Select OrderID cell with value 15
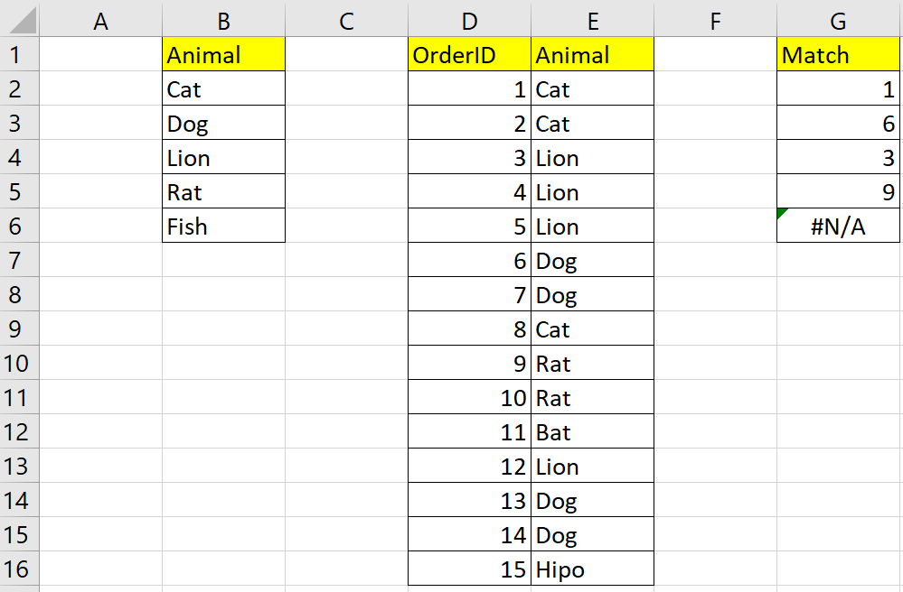The image size is (903, 592). pyautogui.click(x=469, y=569)
